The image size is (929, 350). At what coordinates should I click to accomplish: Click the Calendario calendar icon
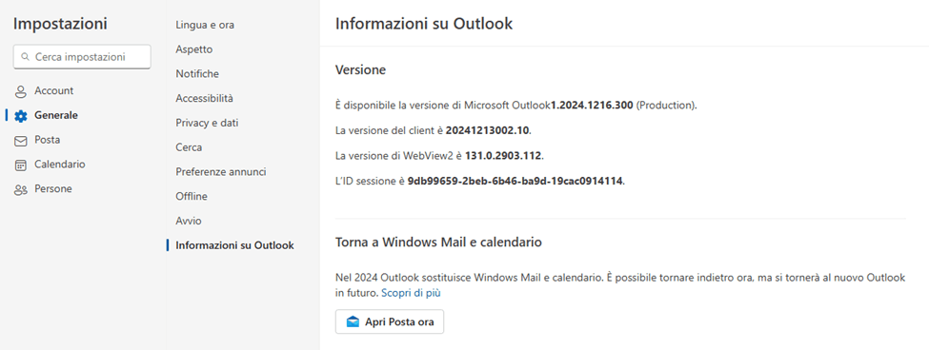[21, 165]
